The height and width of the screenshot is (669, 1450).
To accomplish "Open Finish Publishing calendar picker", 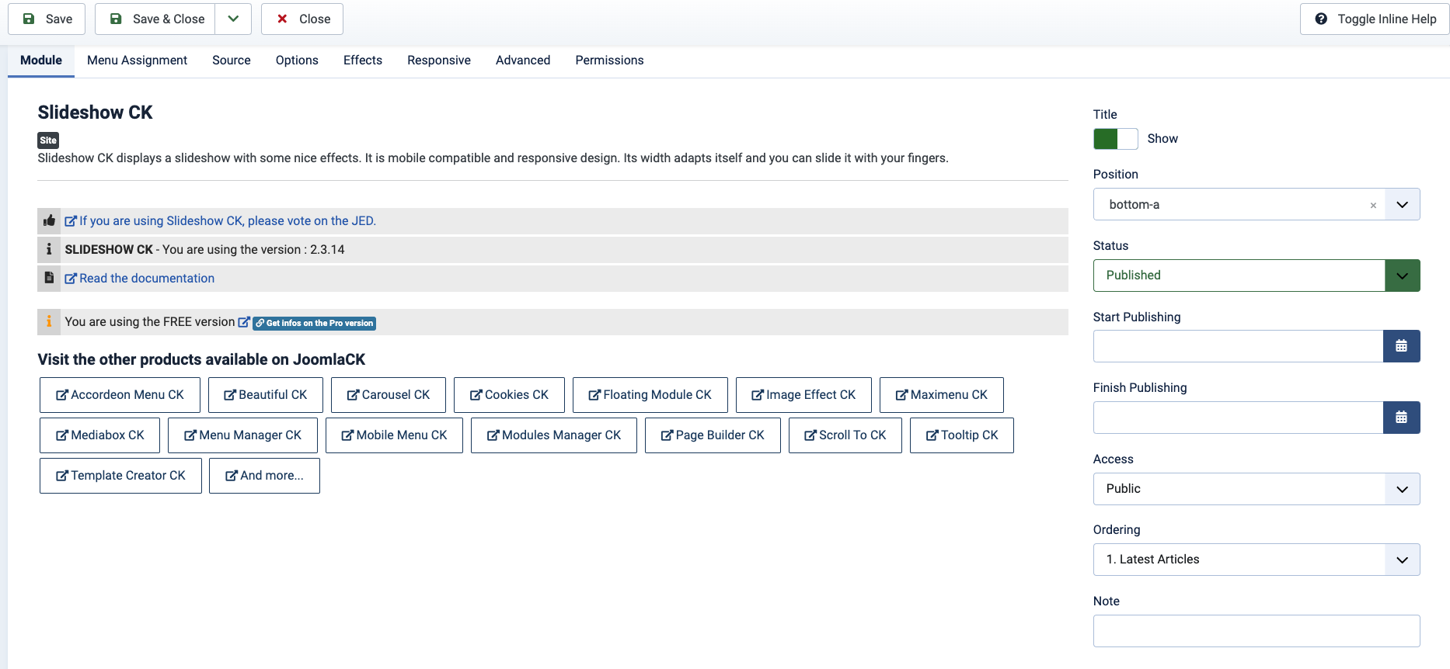I will click(x=1401, y=418).
